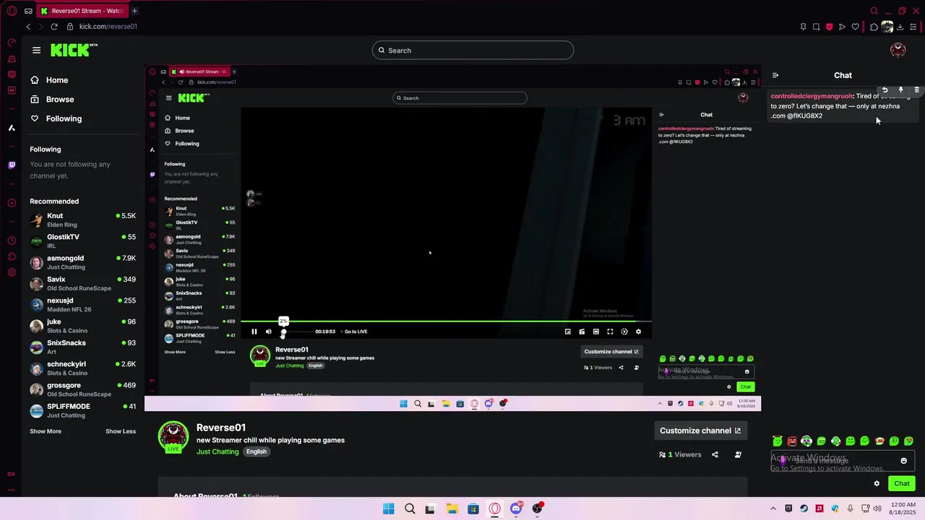Send message with green Chat button

(902, 483)
